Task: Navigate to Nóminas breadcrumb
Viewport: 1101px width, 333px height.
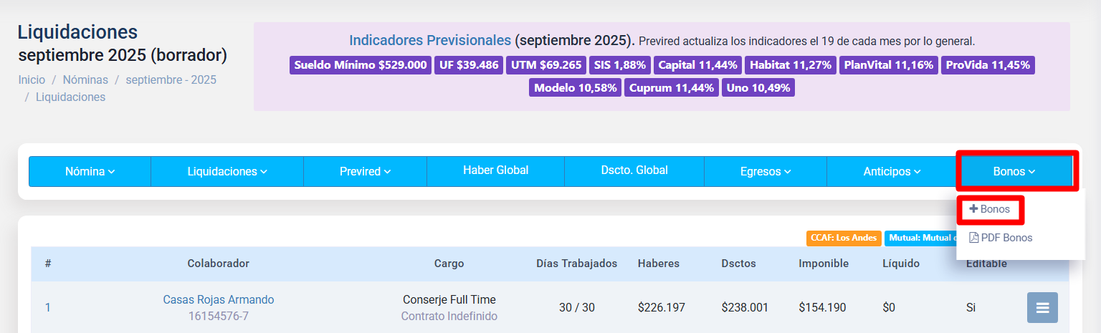Action: click(85, 80)
